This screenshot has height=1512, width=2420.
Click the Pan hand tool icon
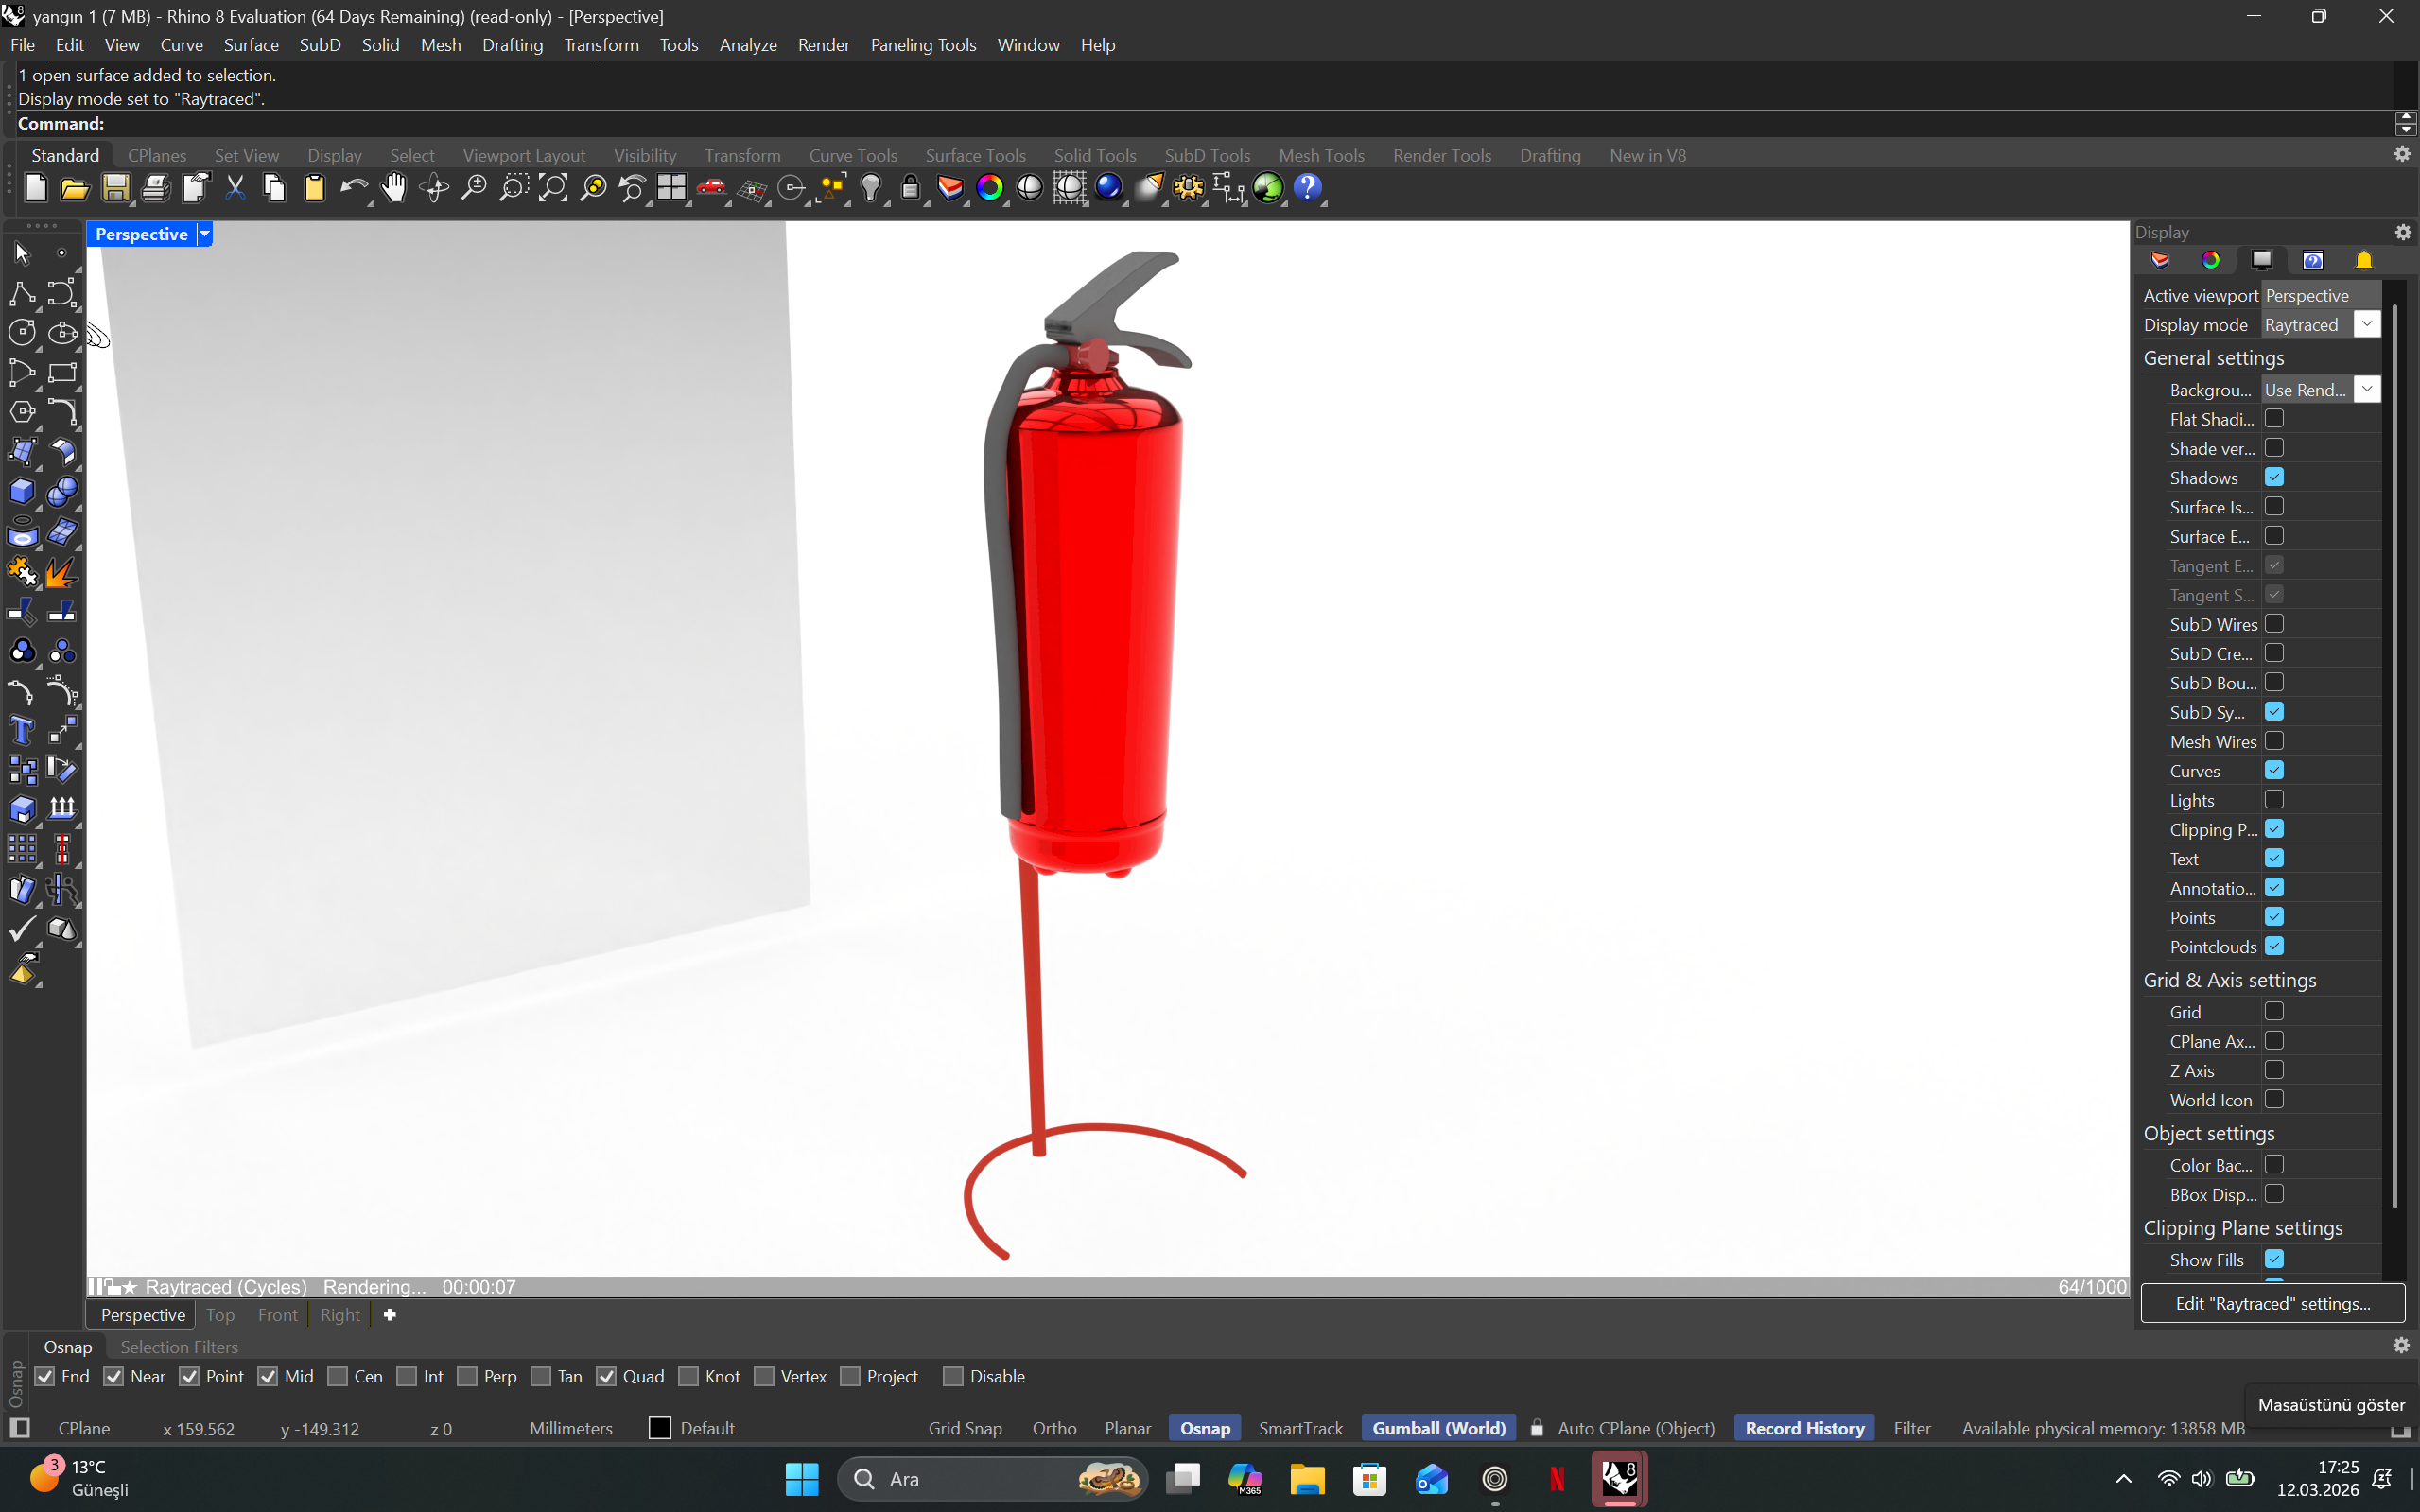(394, 188)
